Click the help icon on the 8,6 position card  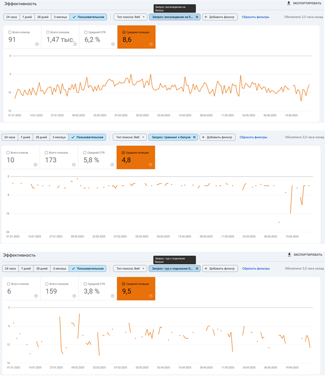coord(151,44)
